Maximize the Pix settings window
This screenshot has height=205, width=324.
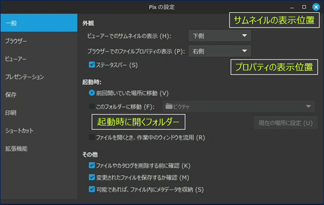304,7
